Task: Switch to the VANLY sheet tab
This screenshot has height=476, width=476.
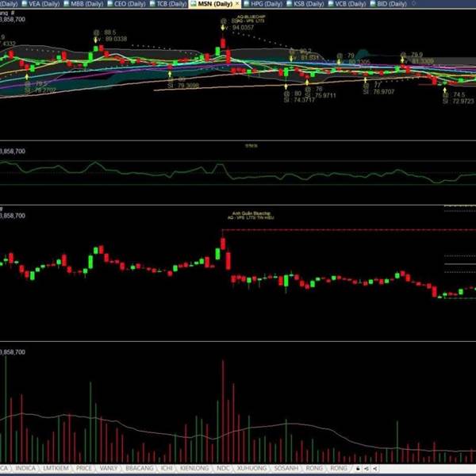Action: pos(109,468)
